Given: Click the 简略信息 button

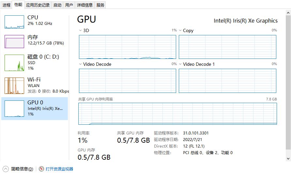Looking at the screenshot, I should [x=22, y=169].
